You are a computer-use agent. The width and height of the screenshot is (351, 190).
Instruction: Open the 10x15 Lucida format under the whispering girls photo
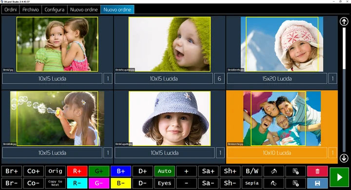tap(52, 78)
